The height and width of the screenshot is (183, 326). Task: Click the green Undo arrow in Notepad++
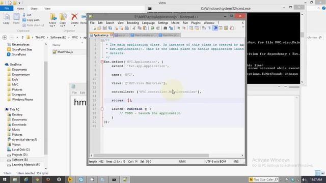pyautogui.click(x=152, y=28)
